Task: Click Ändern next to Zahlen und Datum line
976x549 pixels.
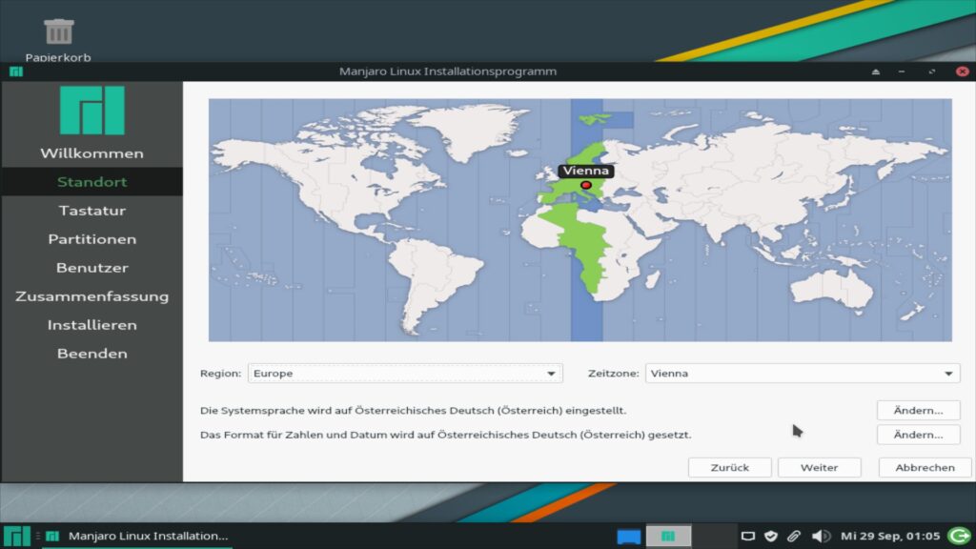Action: click(x=918, y=435)
